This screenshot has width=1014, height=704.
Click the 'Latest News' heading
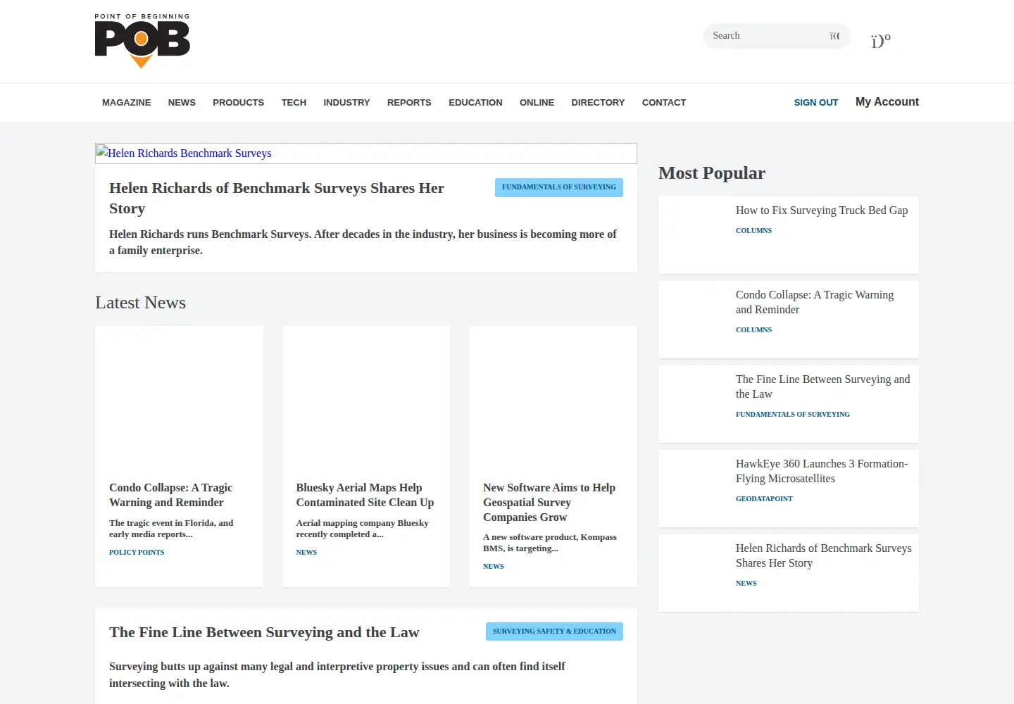point(141,303)
